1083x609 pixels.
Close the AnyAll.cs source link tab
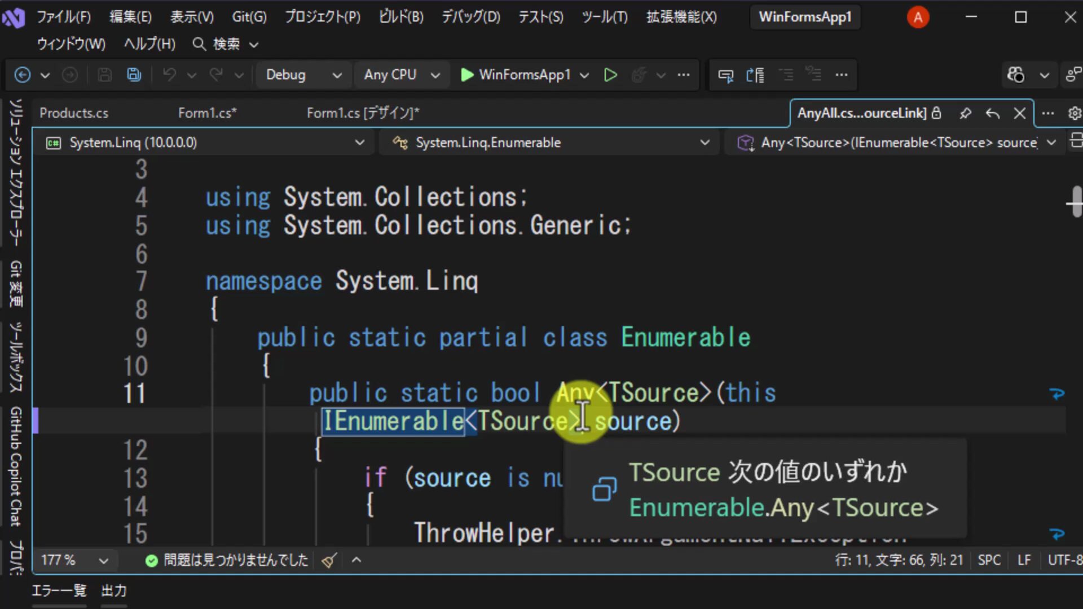(1020, 113)
